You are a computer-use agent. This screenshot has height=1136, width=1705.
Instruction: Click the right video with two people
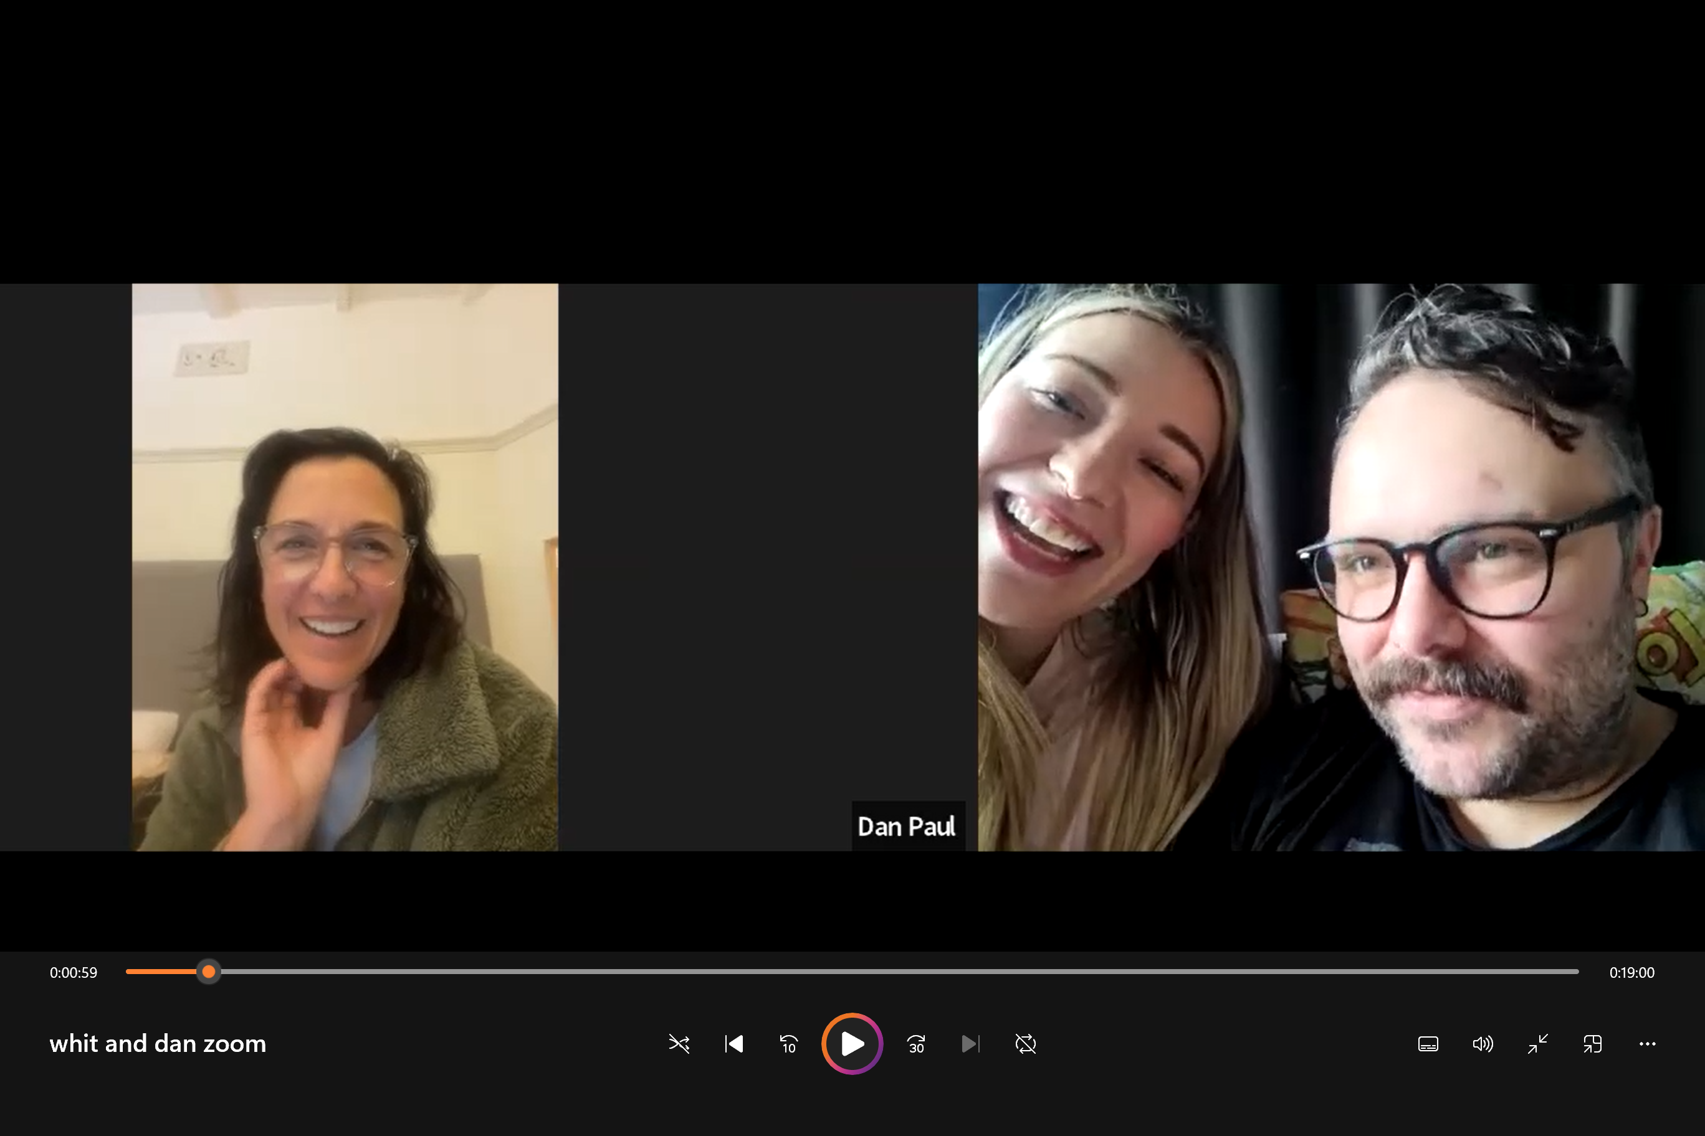pos(1340,567)
